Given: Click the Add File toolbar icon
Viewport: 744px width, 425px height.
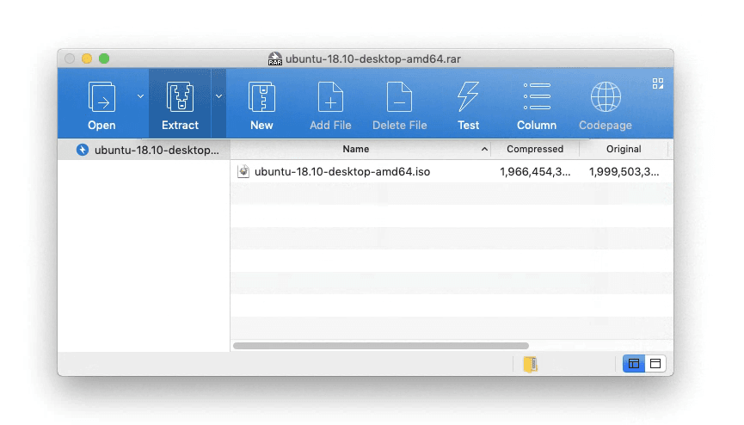Looking at the screenshot, I should [330, 97].
